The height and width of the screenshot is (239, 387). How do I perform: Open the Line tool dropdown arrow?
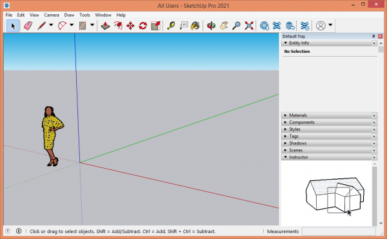[51, 25]
